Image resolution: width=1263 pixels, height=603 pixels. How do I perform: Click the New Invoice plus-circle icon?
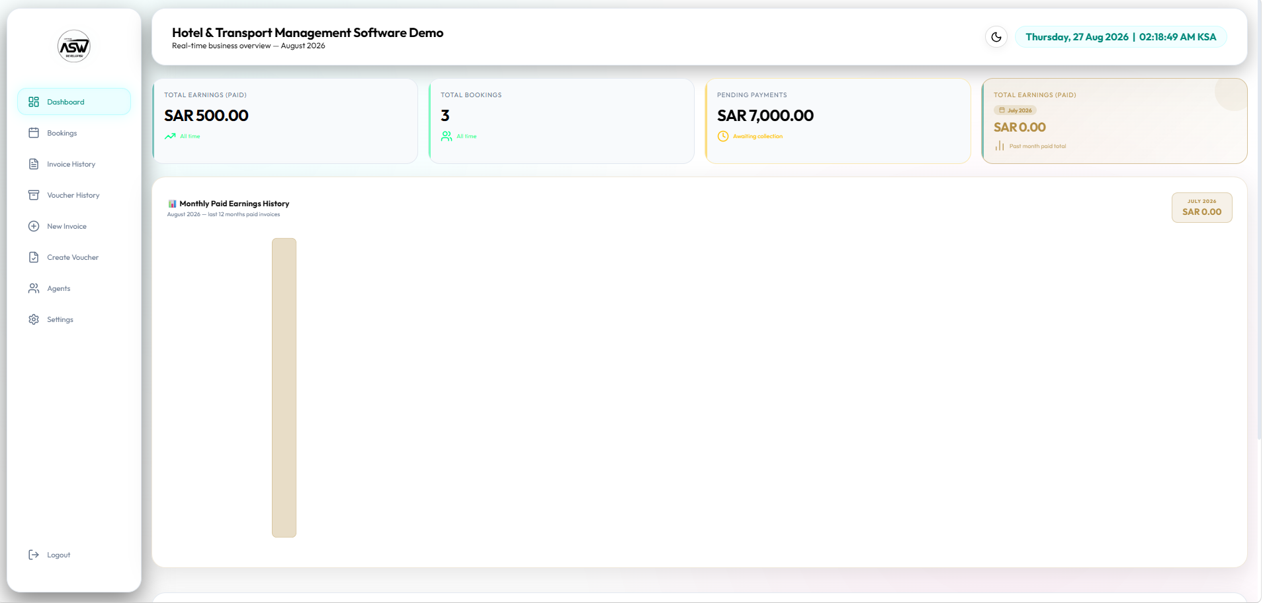point(34,226)
